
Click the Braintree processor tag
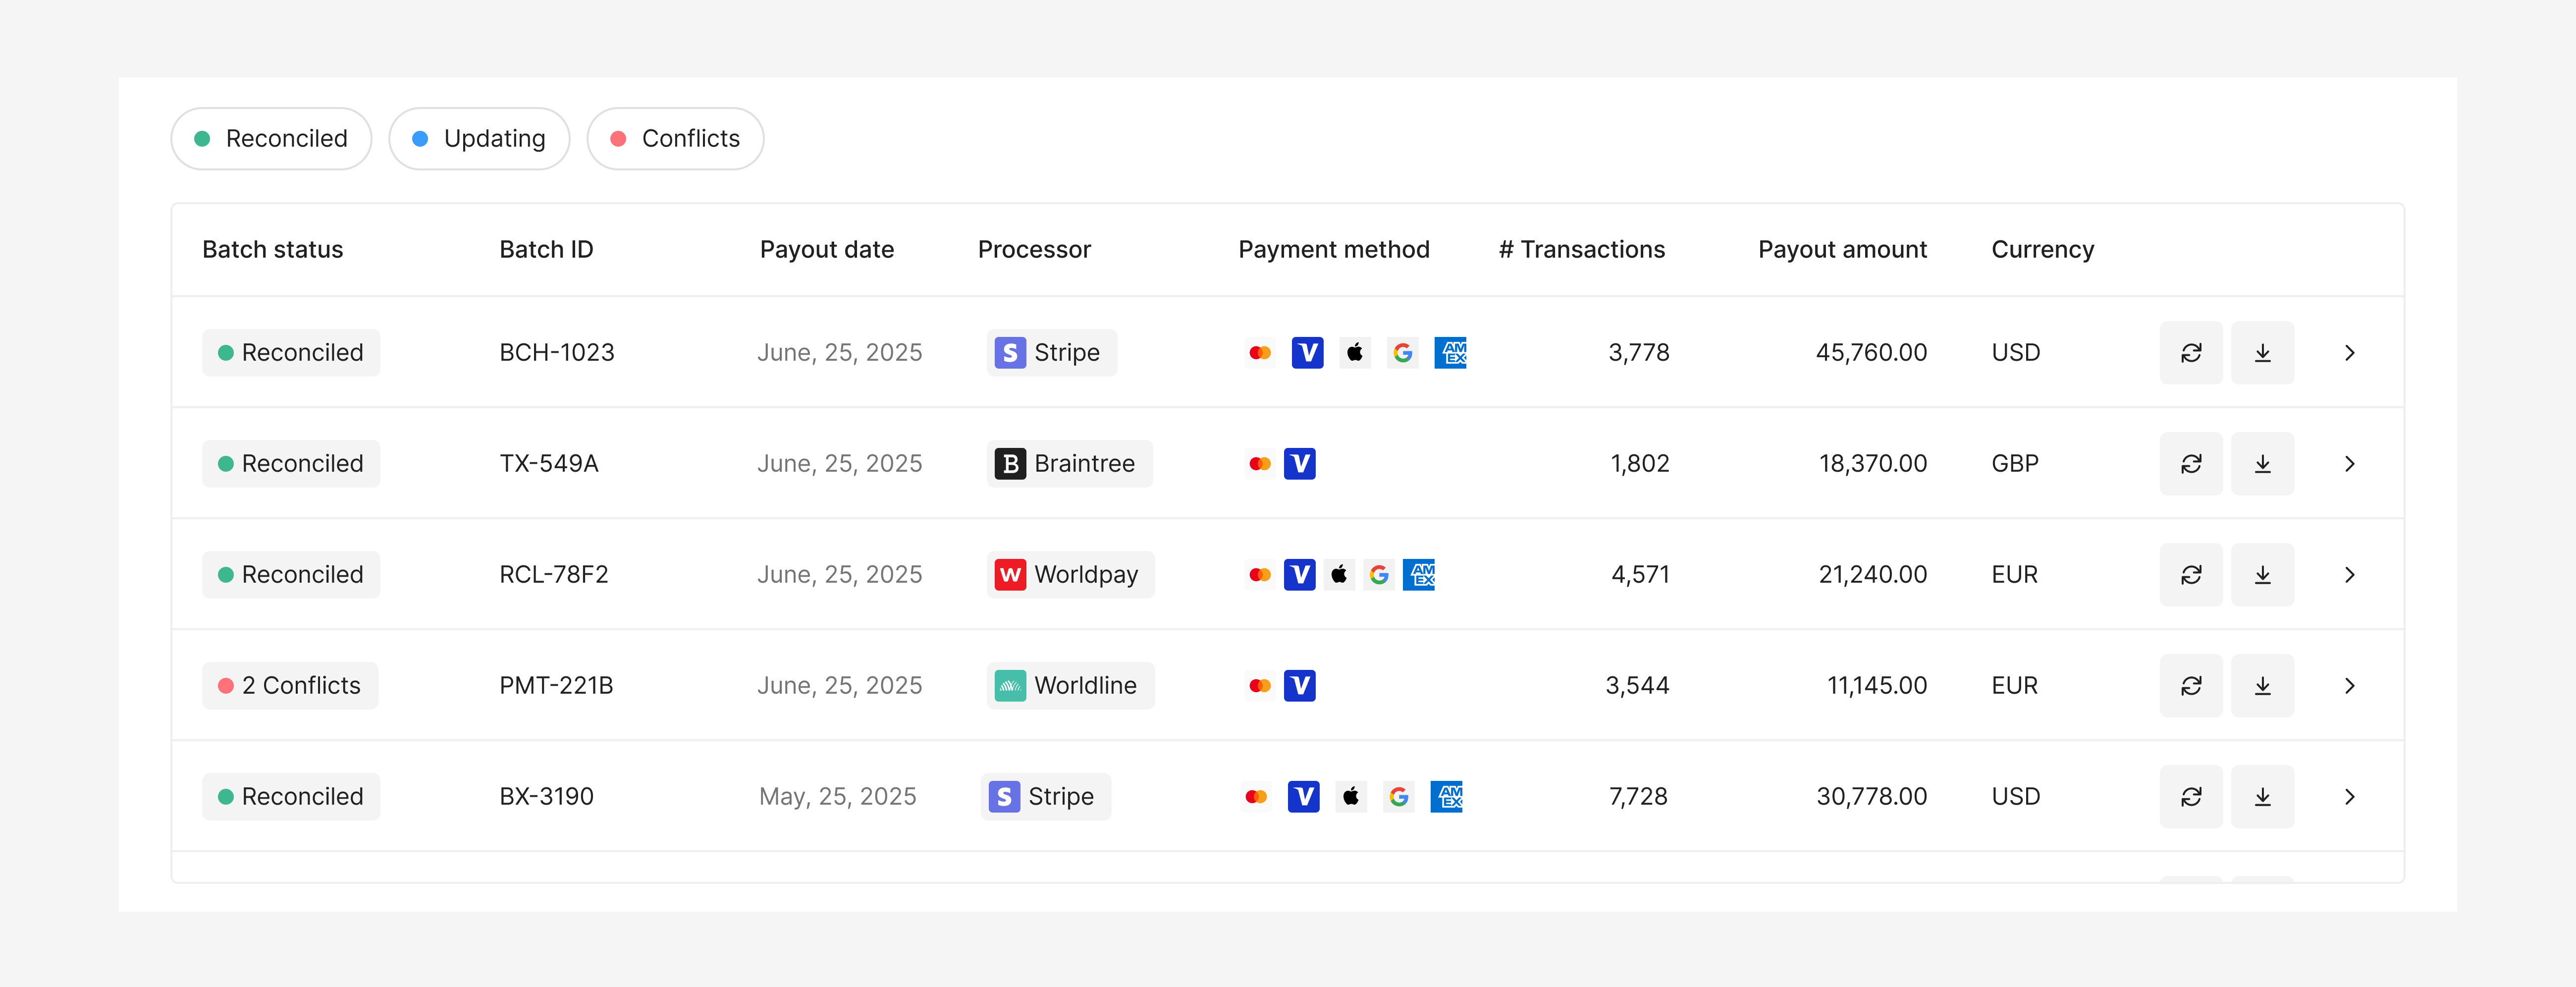pos(1069,464)
